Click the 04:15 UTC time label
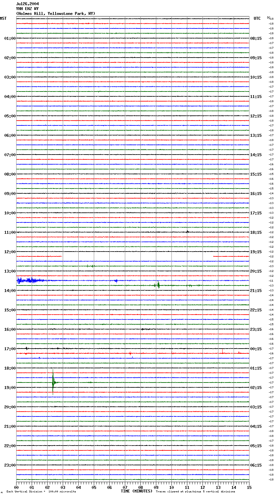The width and height of the screenshot is (275, 496). 256,426
